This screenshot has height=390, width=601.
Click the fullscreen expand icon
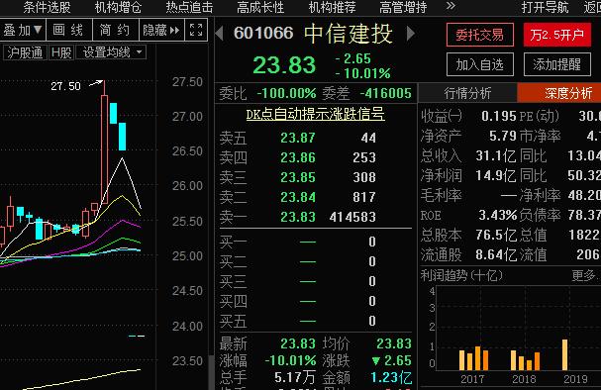[x=196, y=30]
